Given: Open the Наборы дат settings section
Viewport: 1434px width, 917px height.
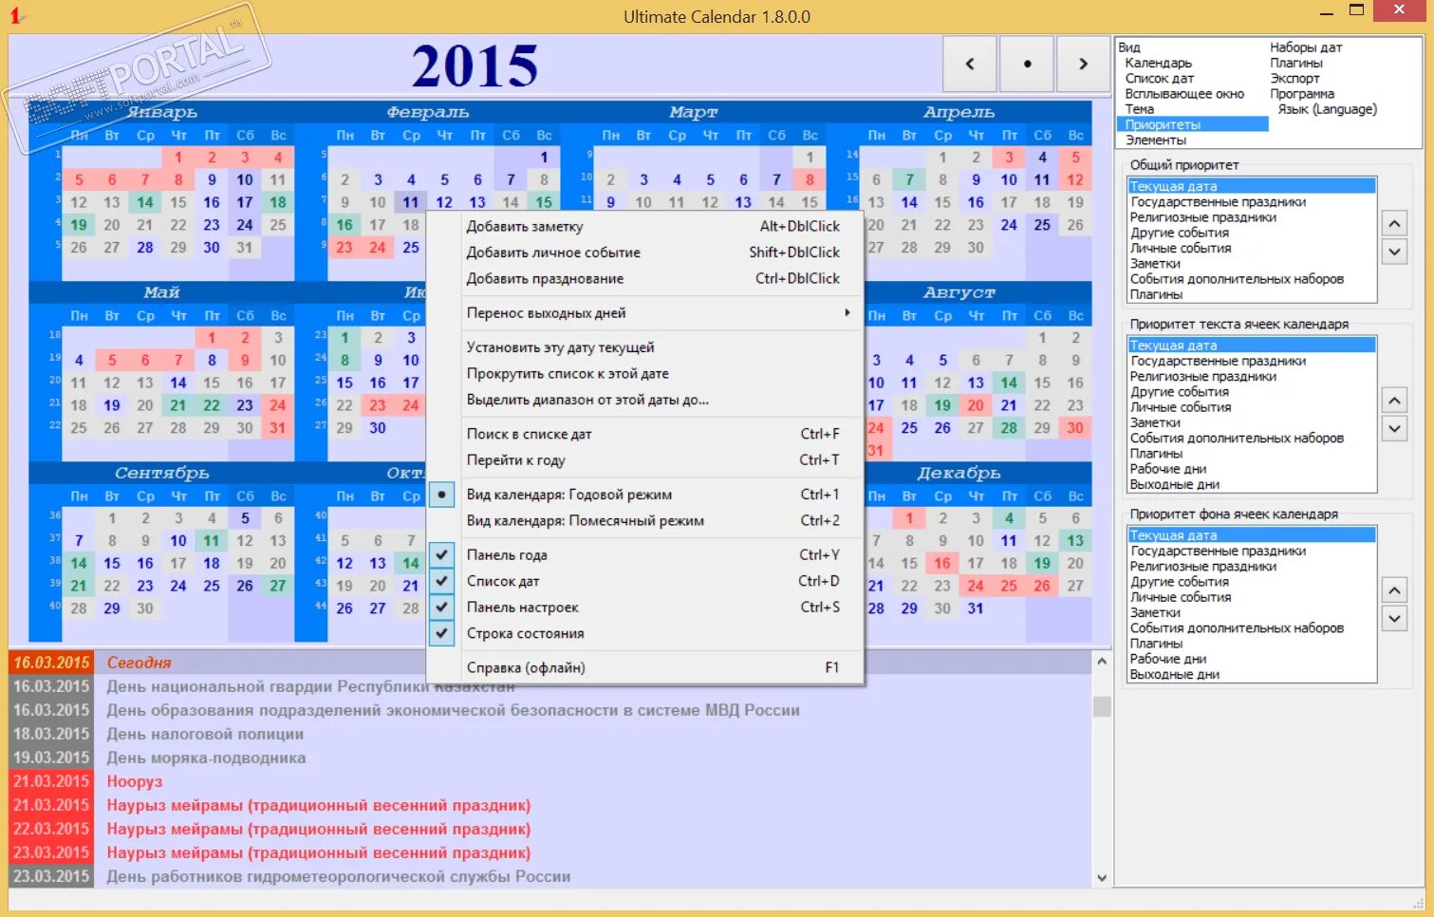Looking at the screenshot, I should (x=1306, y=47).
